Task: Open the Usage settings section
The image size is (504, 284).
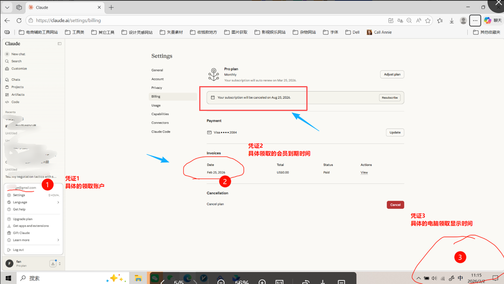Action: coord(156,105)
